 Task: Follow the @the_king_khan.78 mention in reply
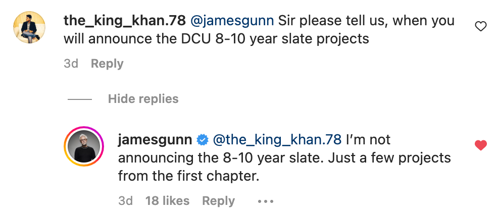click(277, 139)
